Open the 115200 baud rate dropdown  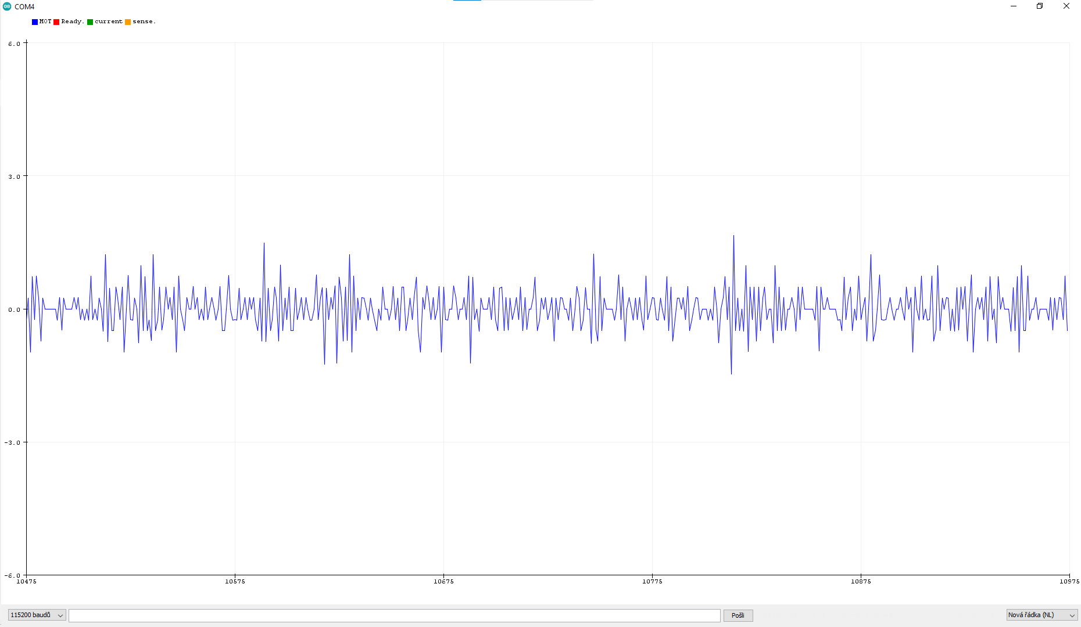[37, 615]
